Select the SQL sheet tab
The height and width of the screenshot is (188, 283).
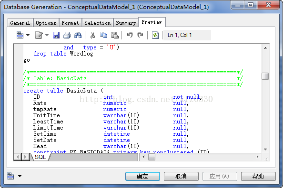pos(40,157)
